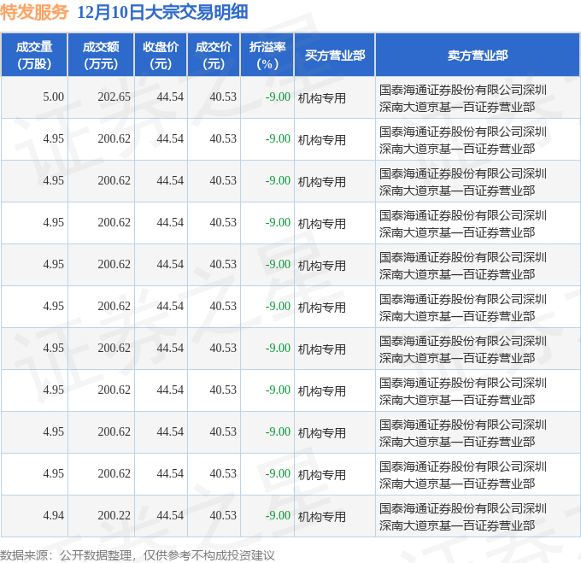Click the 12月10日大宗交易明细 heading
This screenshot has height=563, width=581.
point(162,12)
